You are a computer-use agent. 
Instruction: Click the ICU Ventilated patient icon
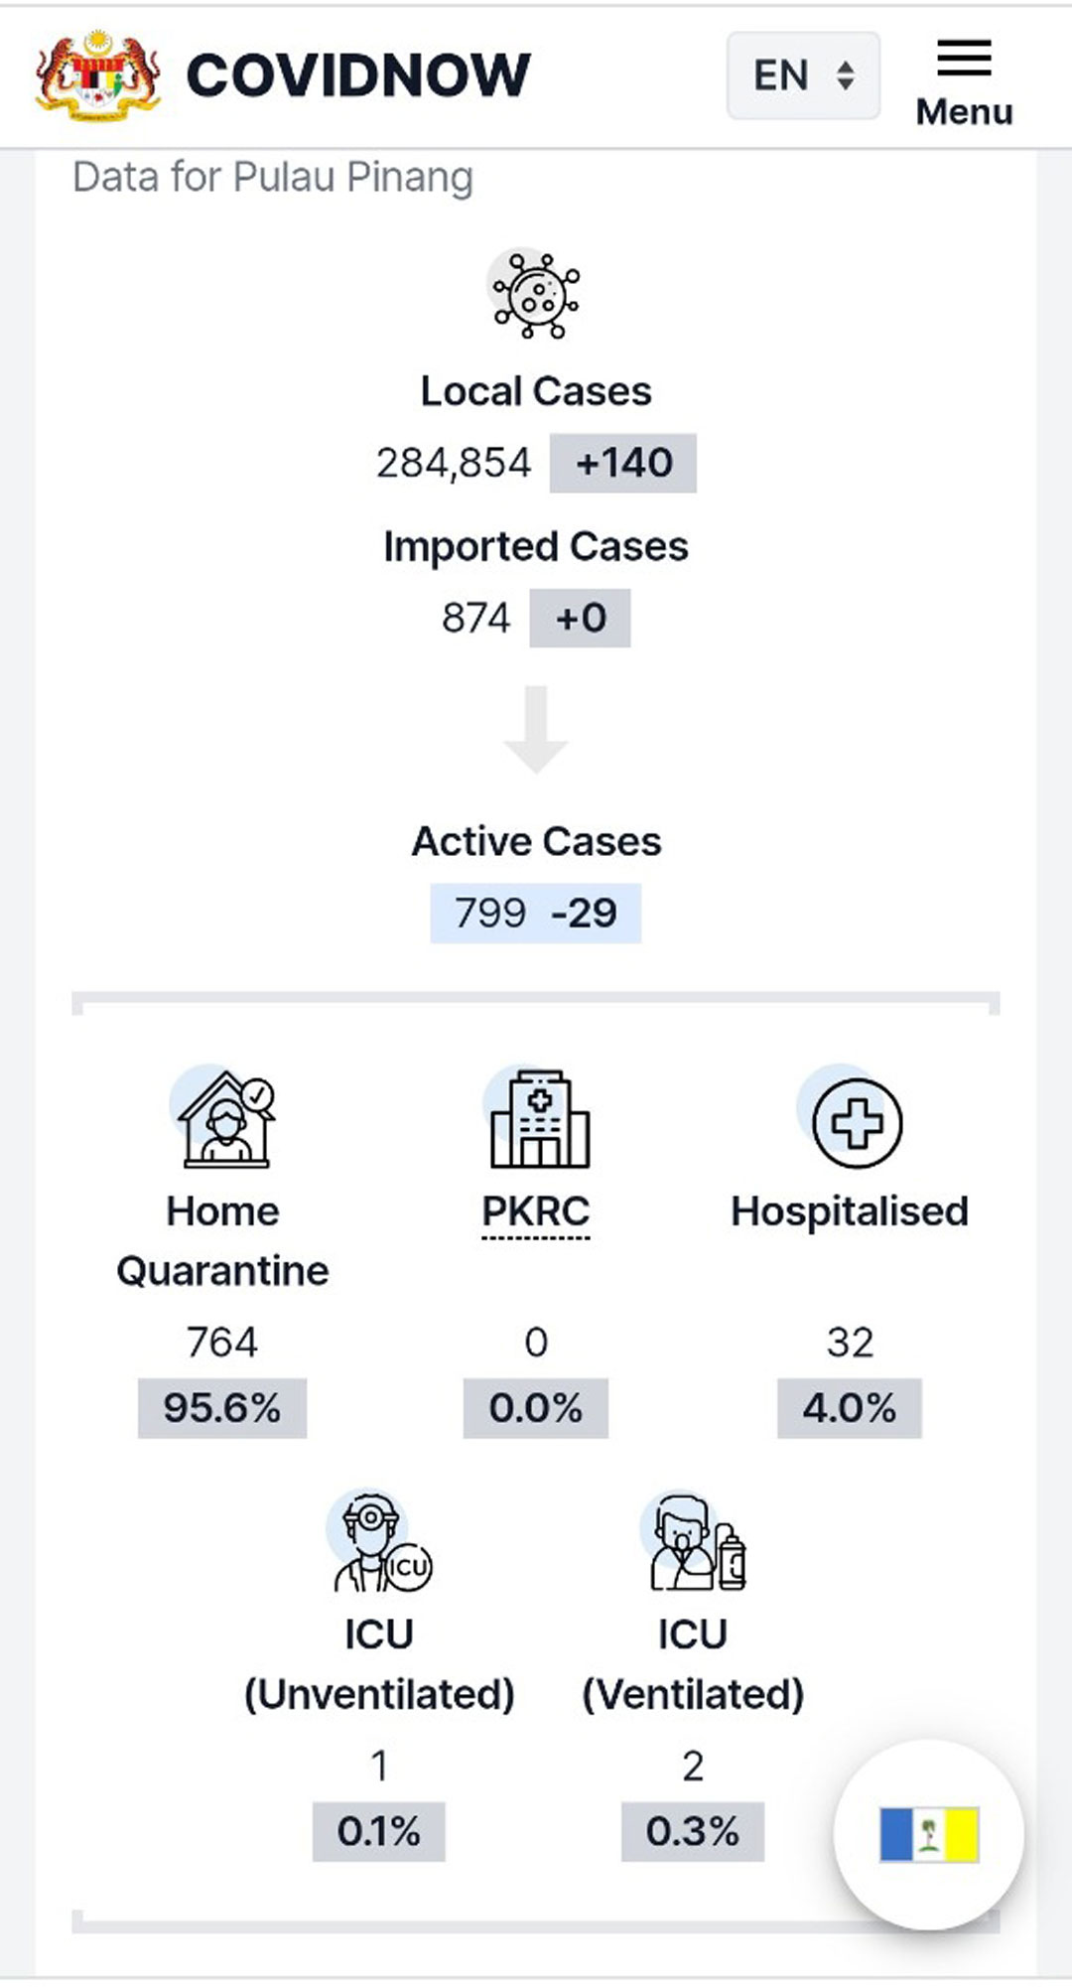[x=694, y=1541]
